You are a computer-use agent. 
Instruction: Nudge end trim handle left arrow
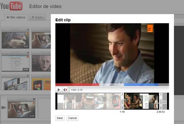click(161, 94)
